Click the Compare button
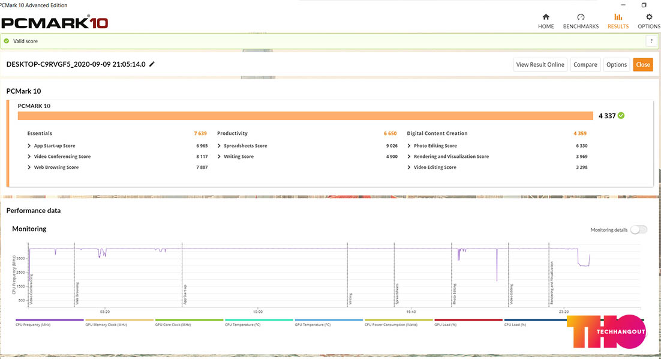The image size is (661, 359). point(585,65)
